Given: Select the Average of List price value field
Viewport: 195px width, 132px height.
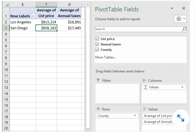Looking at the screenshot, I should coord(157,116).
